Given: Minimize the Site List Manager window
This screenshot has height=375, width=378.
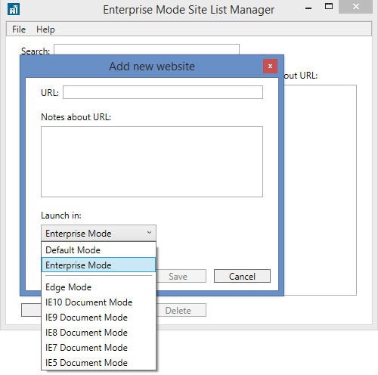Looking at the screenshot, I should tap(308, 8).
